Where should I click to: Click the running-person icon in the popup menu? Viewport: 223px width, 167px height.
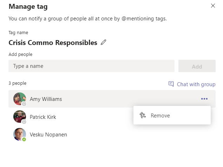(143, 115)
